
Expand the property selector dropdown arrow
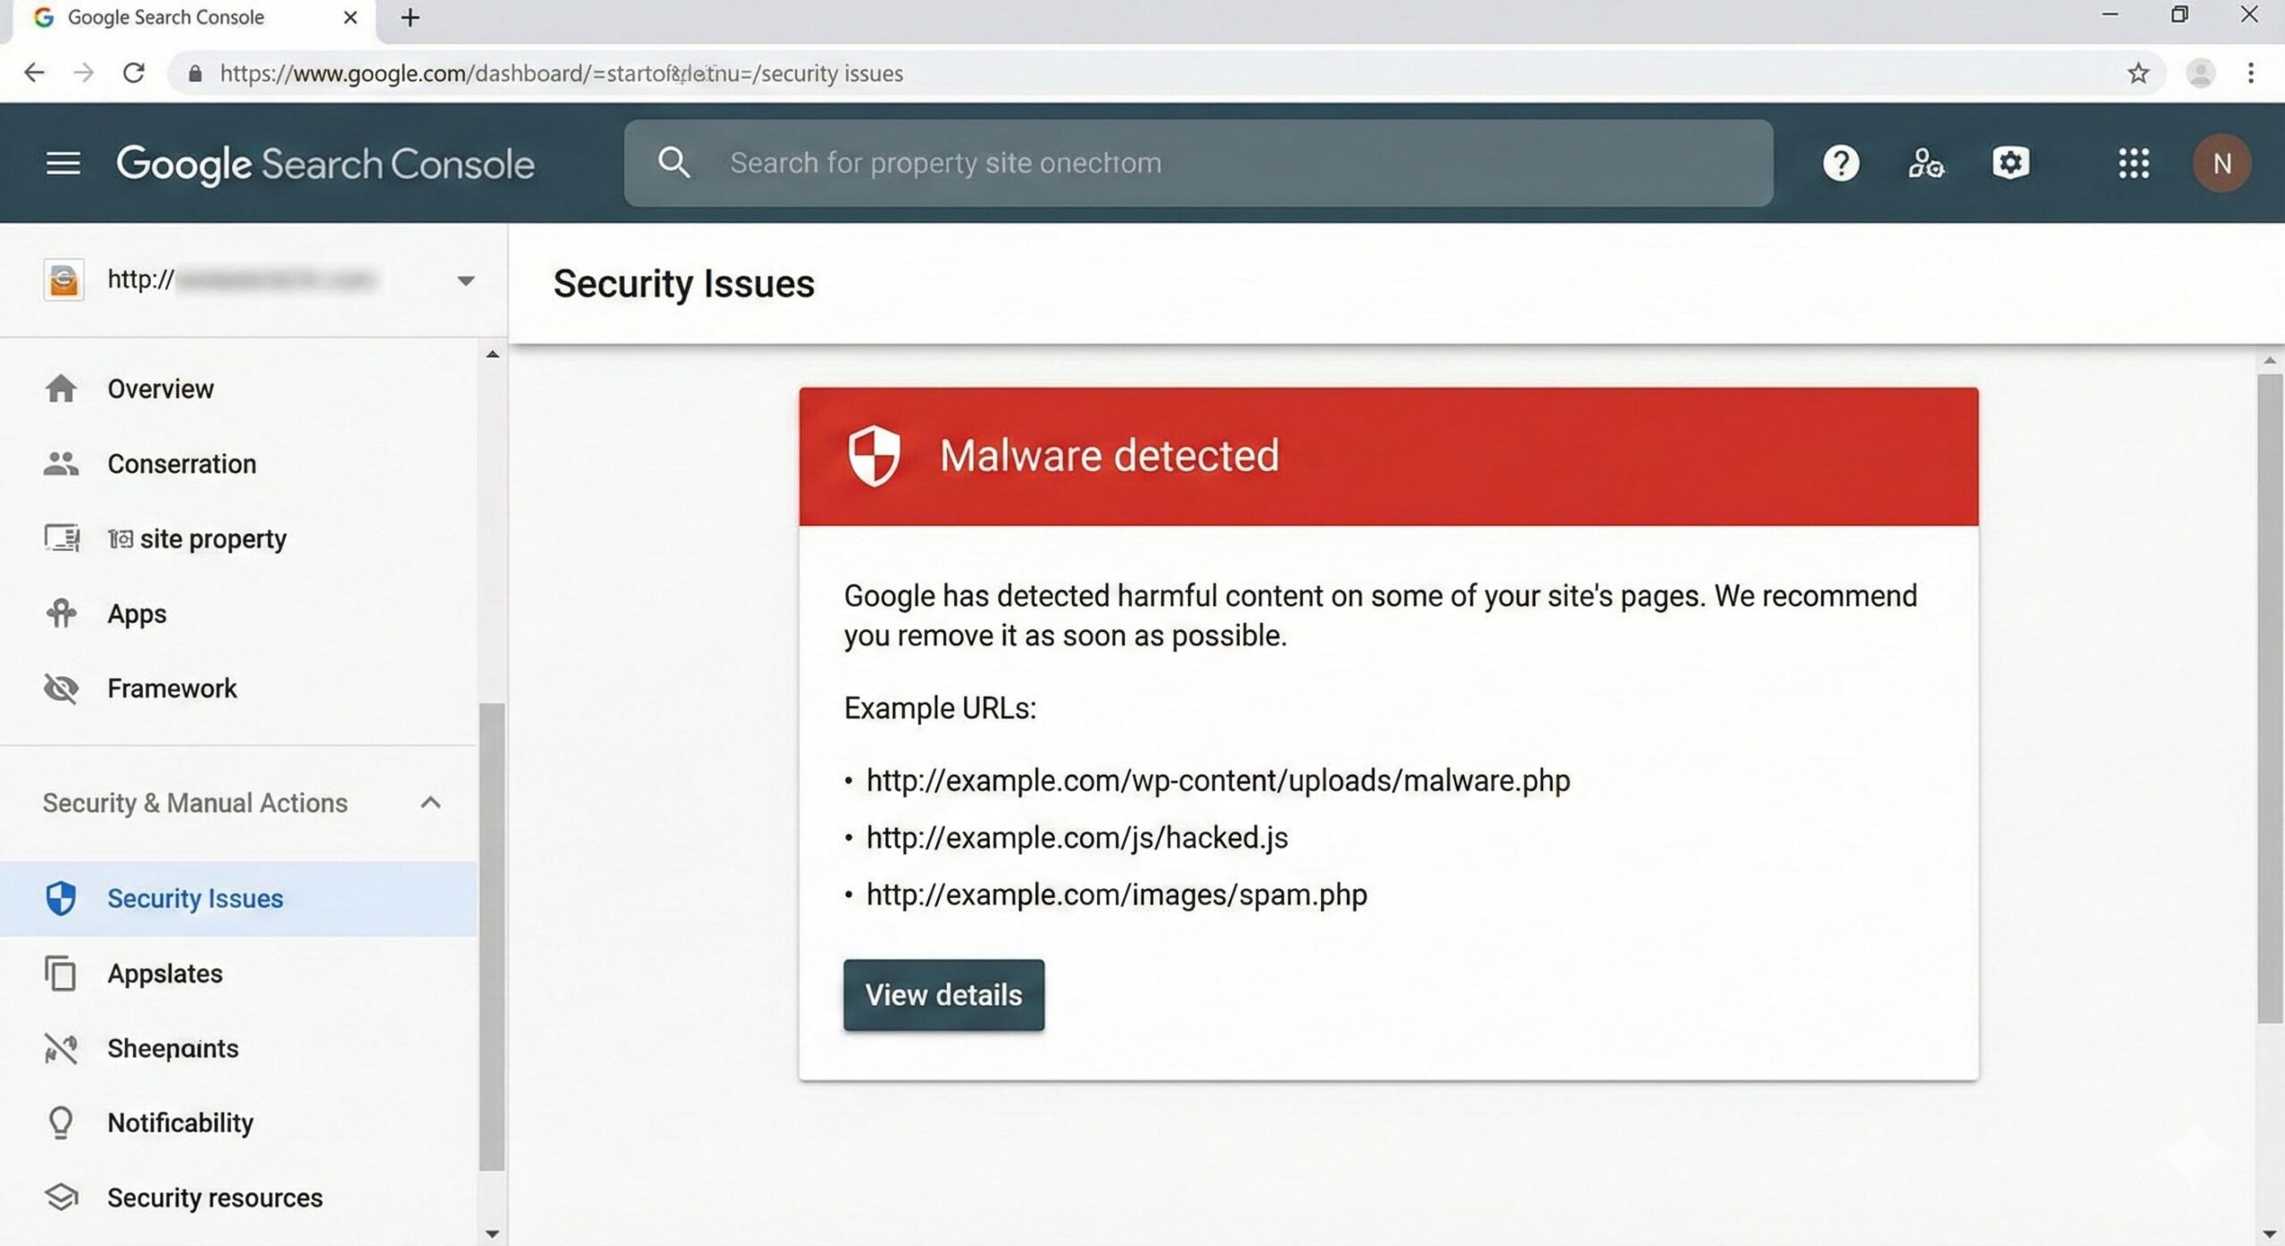(465, 279)
